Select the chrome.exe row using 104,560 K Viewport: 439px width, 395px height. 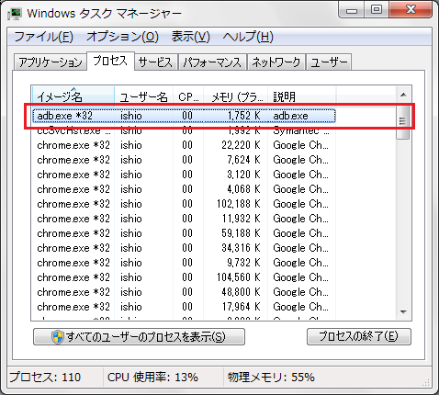click(x=184, y=277)
